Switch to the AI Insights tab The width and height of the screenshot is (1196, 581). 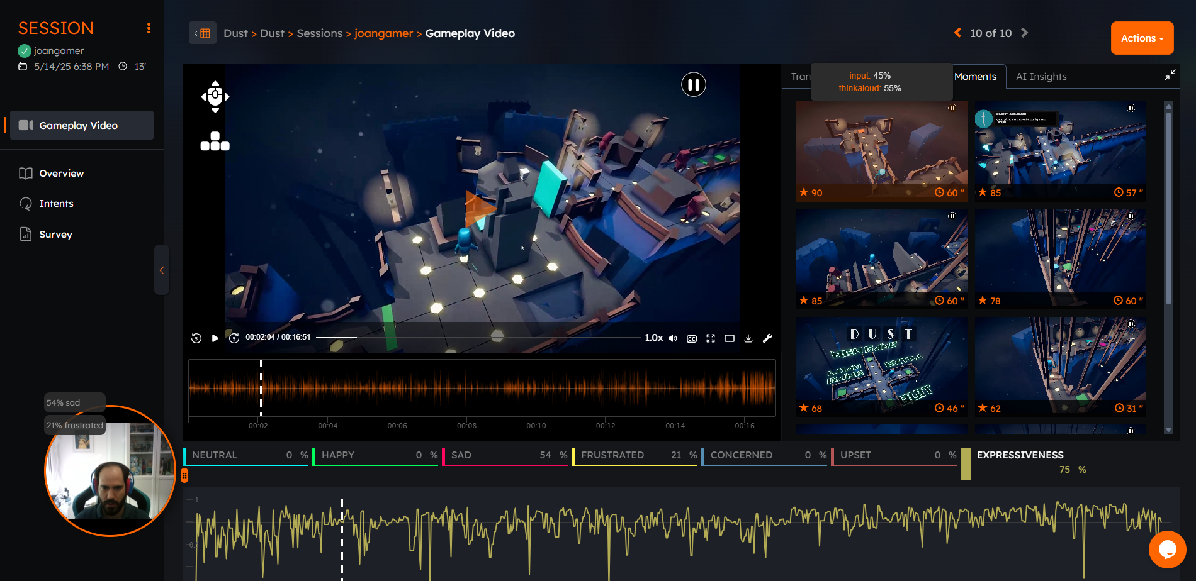pyautogui.click(x=1041, y=77)
